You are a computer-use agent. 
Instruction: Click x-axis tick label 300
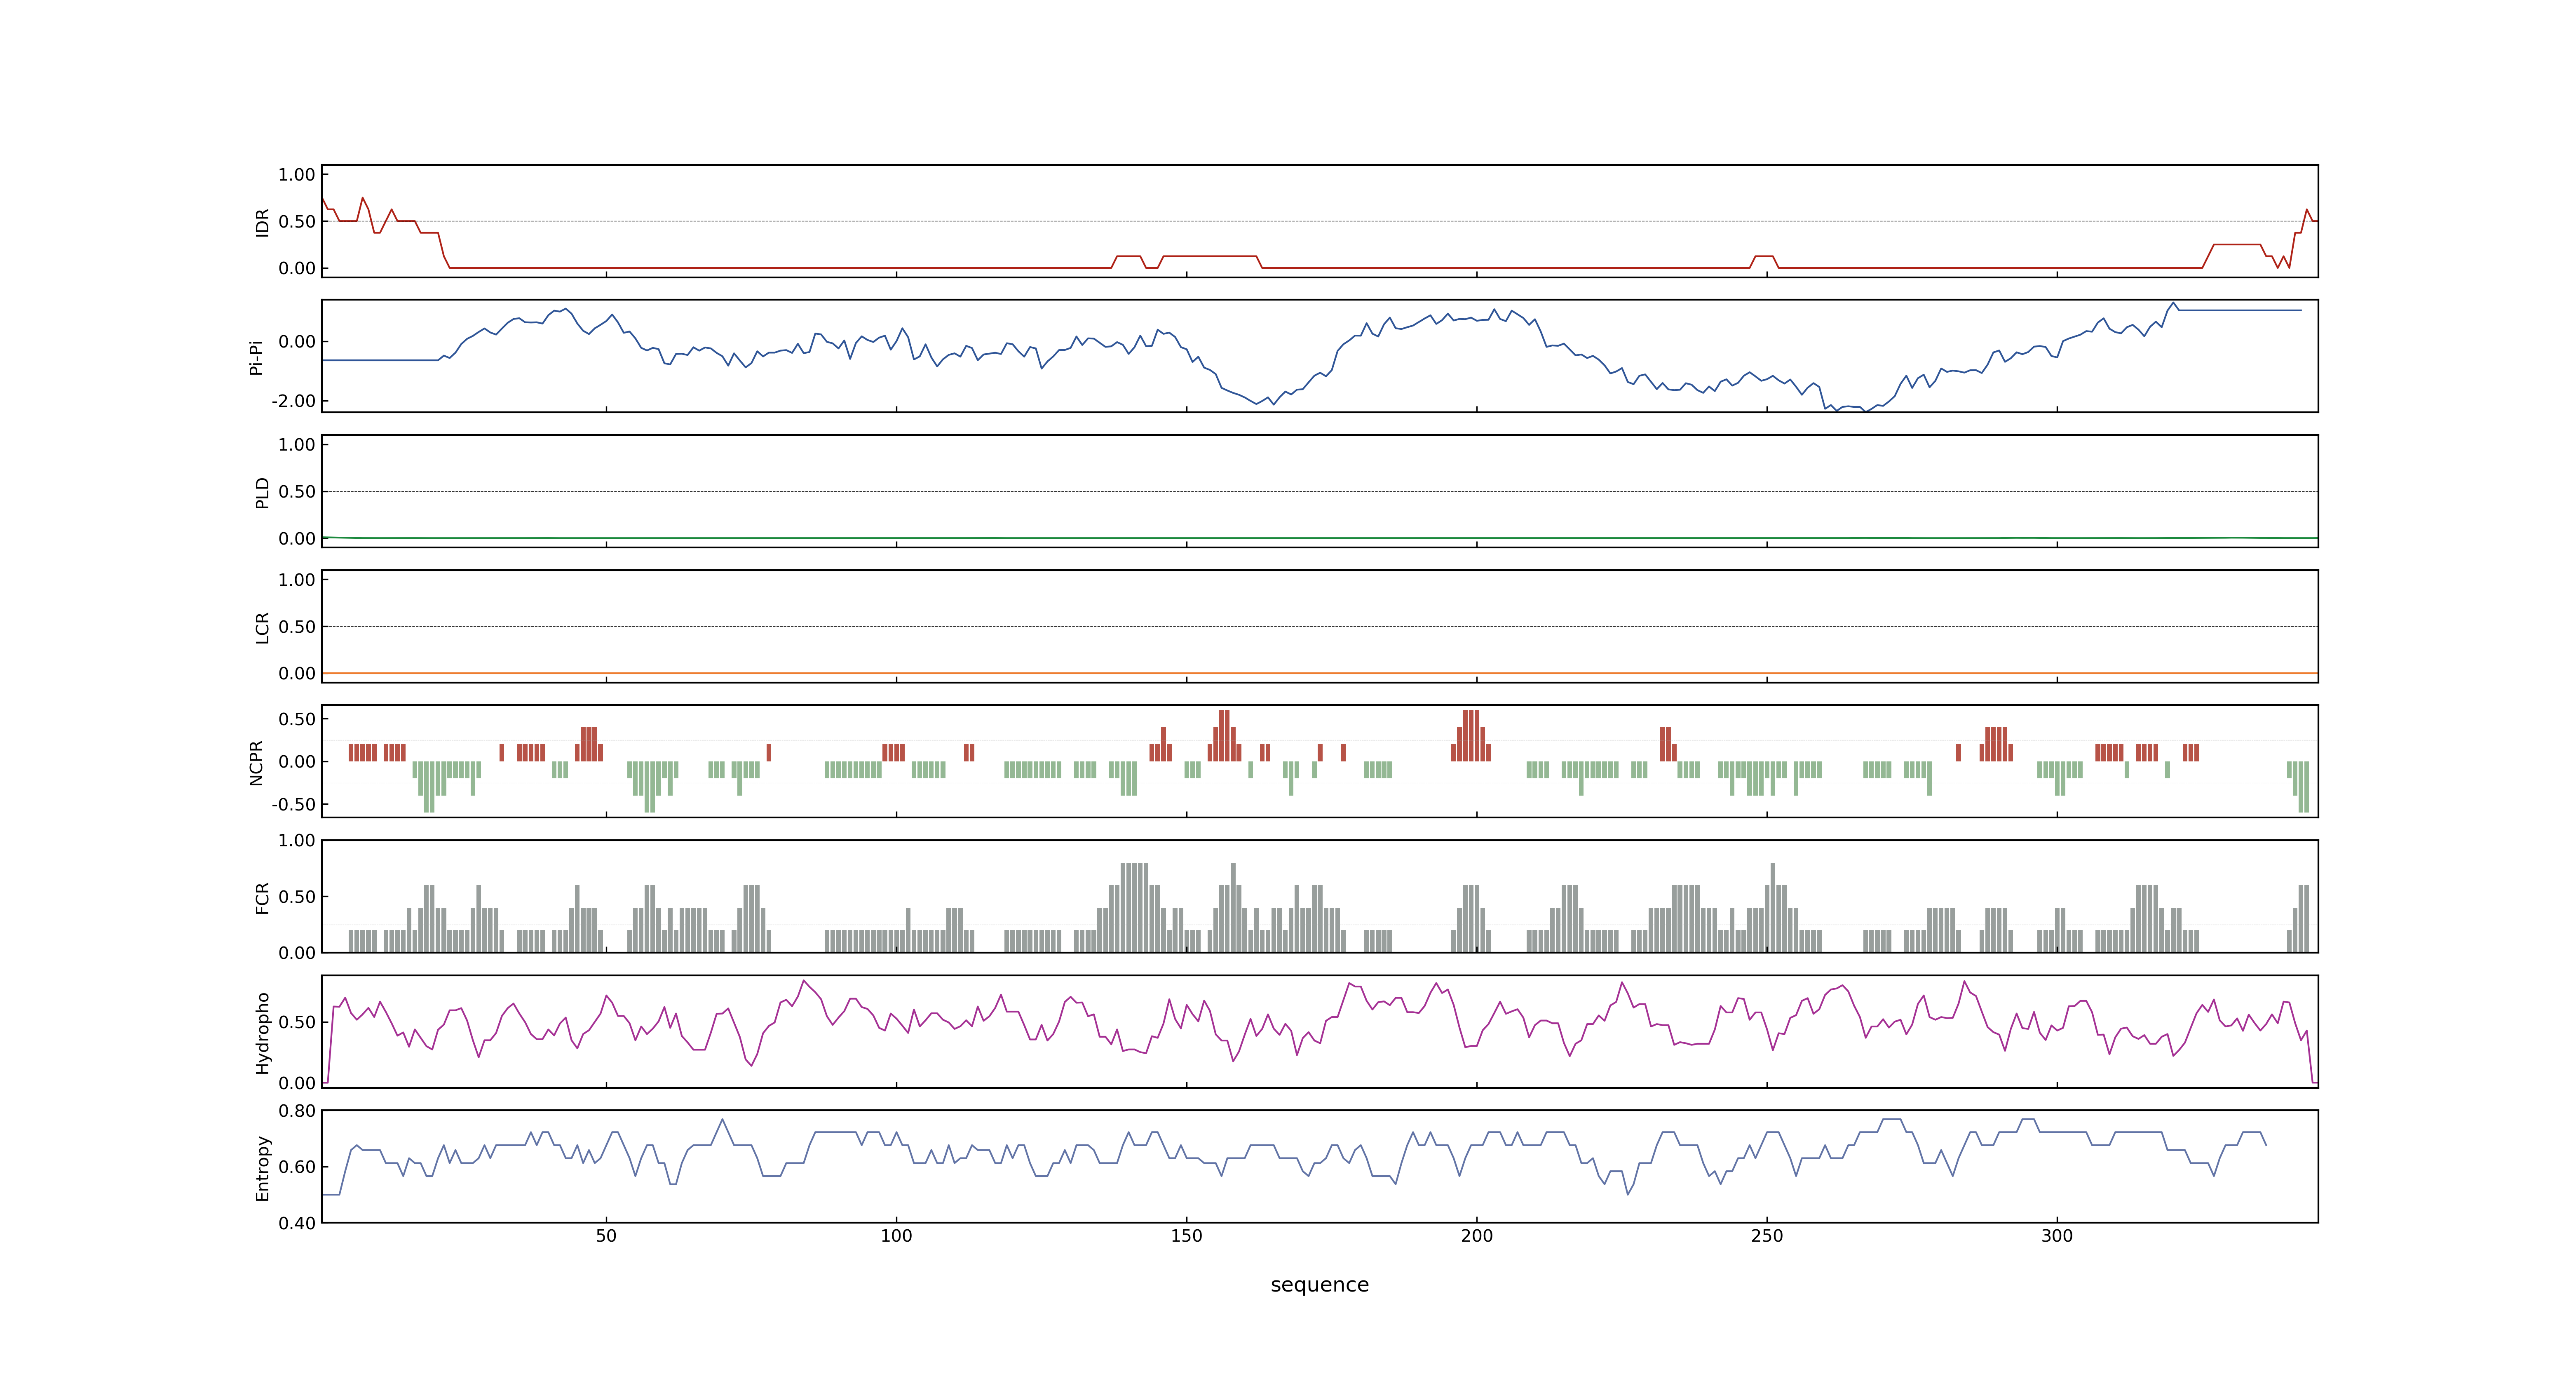coord(2057,1236)
